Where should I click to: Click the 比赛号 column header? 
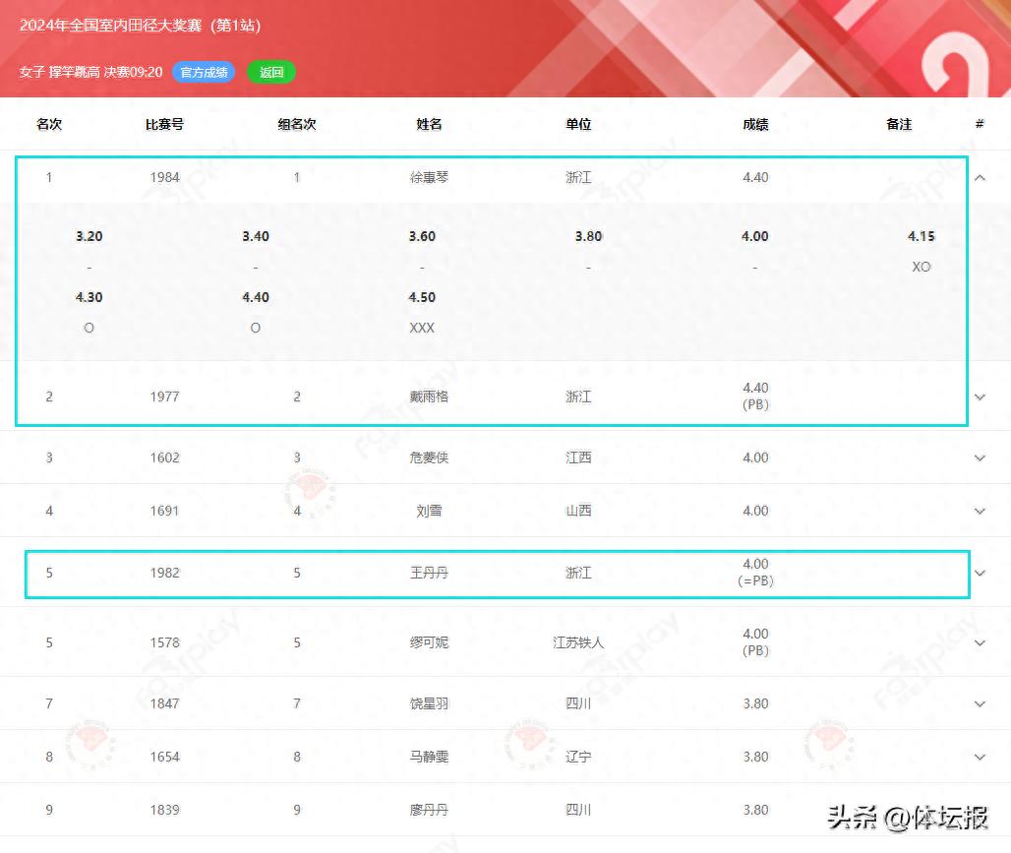click(x=164, y=125)
